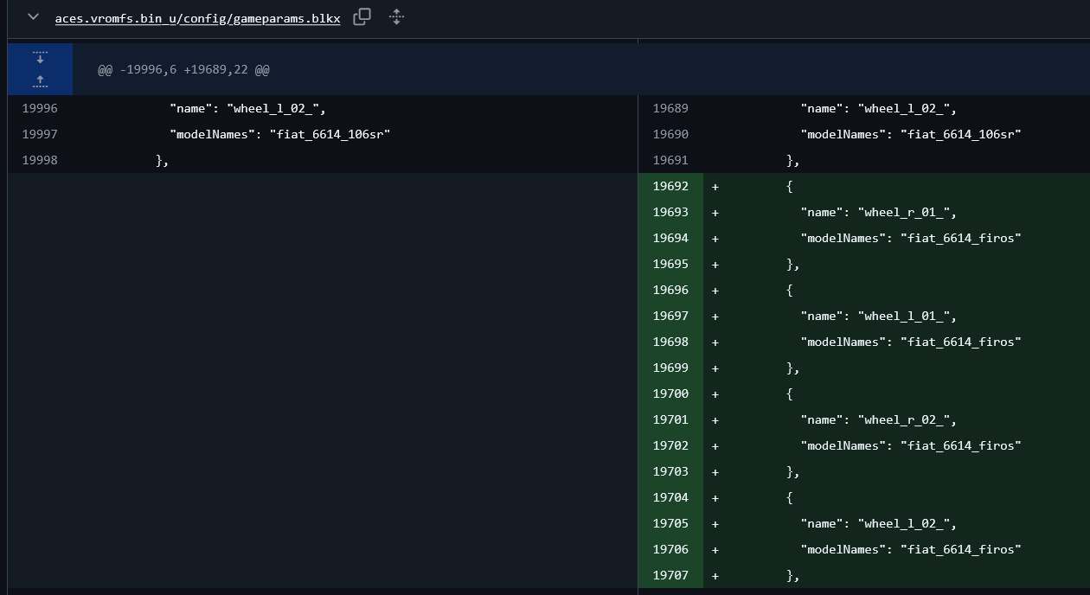Select left line number 19998

pos(40,160)
